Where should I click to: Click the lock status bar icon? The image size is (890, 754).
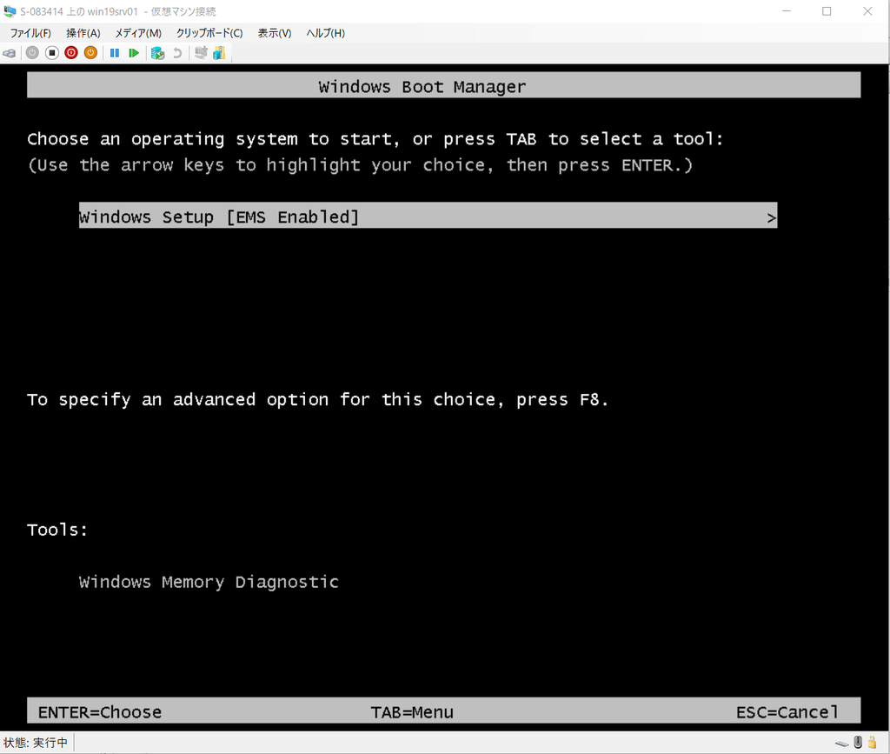873,742
